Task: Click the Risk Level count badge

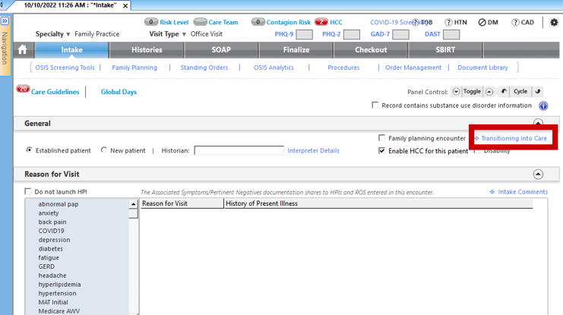Action: [x=151, y=22]
